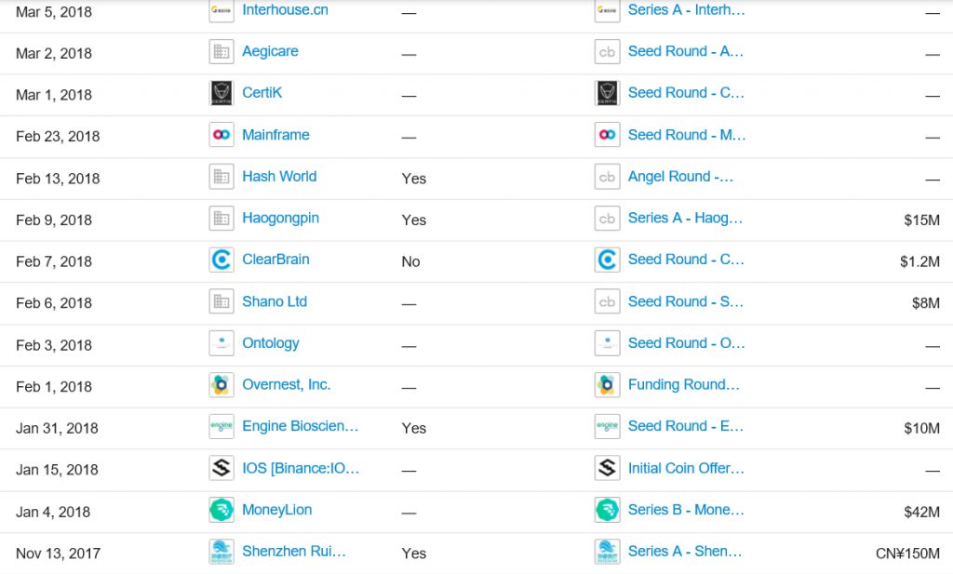Open the Series B - MoneyLion funding link
Screen dimensions: 953x574
686,510
